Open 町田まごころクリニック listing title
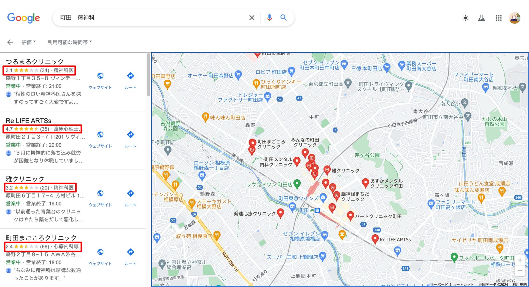 (41, 238)
